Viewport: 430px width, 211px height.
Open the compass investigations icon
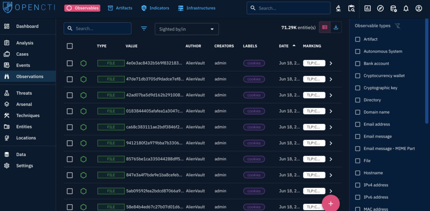tap(380, 8)
